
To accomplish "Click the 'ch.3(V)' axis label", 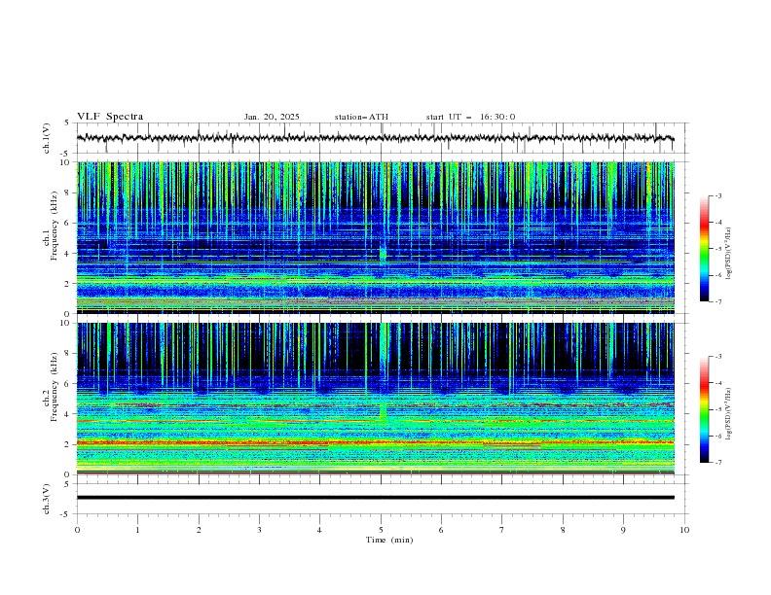I will (x=47, y=499).
